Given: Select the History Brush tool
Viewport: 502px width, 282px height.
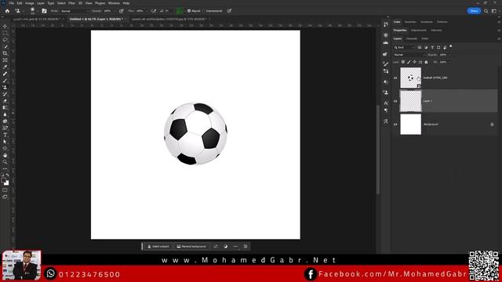Looking at the screenshot, I should click(x=5, y=94).
